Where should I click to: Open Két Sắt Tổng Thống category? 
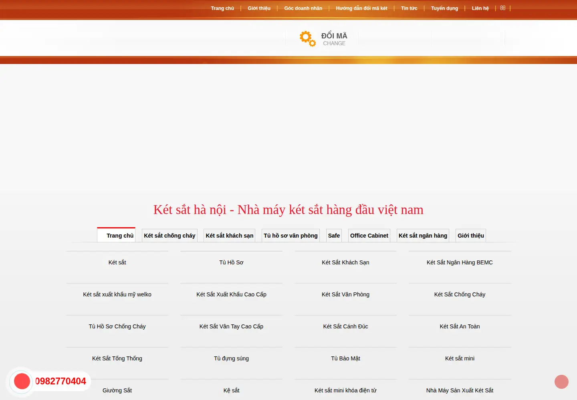coord(117,358)
